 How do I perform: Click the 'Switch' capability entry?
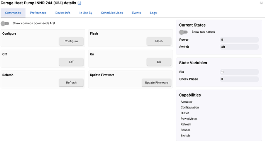185,136
